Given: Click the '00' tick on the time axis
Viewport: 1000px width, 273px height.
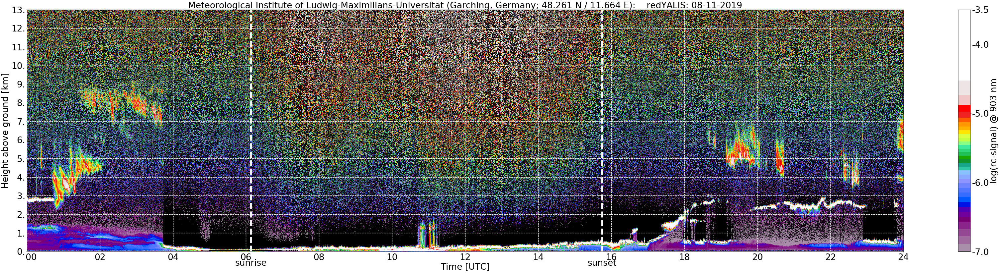Looking at the screenshot, I should [x=32, y=257].
